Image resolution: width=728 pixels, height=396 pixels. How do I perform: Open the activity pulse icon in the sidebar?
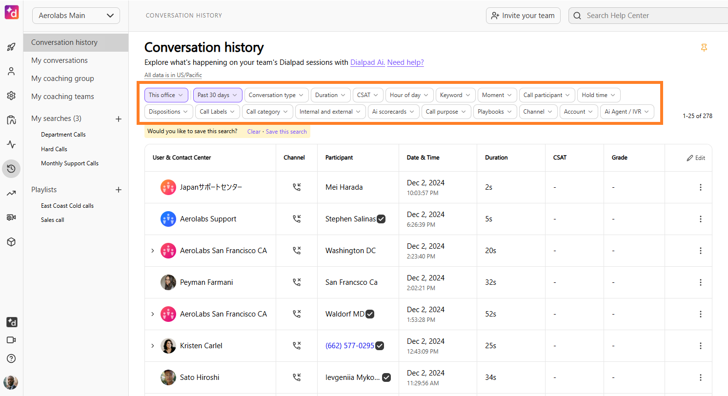[11, 144]
